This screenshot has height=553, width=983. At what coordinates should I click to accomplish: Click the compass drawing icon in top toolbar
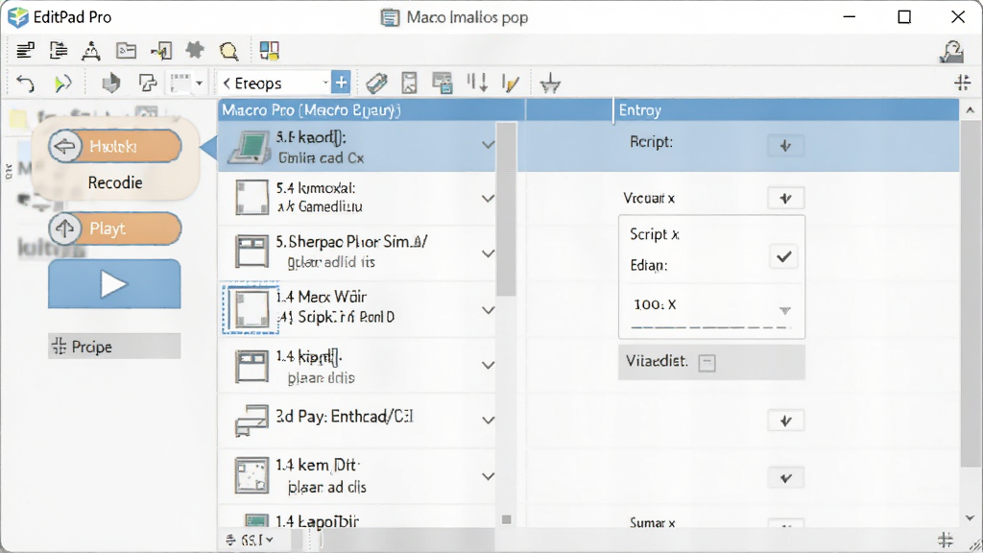click(x=91, y=50)
